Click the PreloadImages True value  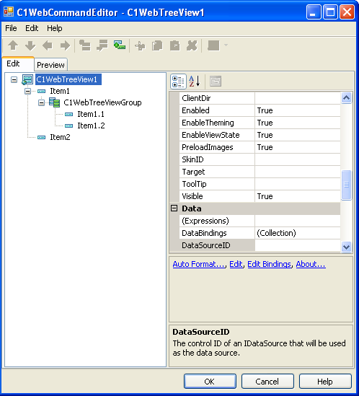click(x=298, y=147)
